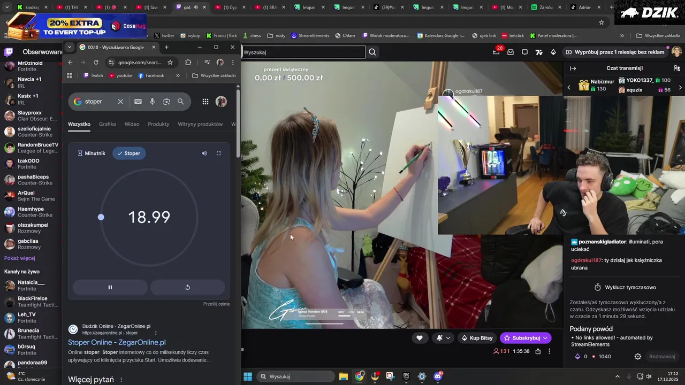Clear the Google search query
Screen dimensions: 685x385
[x=120, y=102]
